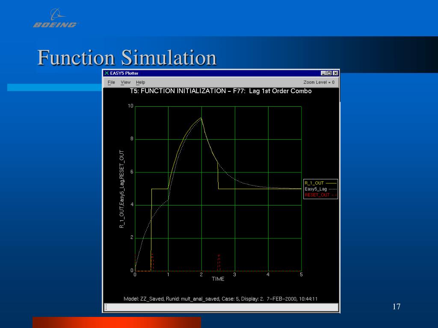The height and width of the screenshot is (328, 438).
Task: Click the x-axis value 5
Action: click(x=301, y=275)
